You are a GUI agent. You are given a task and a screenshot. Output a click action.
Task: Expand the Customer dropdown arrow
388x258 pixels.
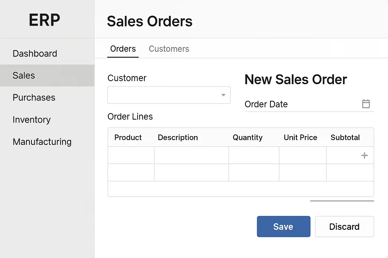(223, 95)
